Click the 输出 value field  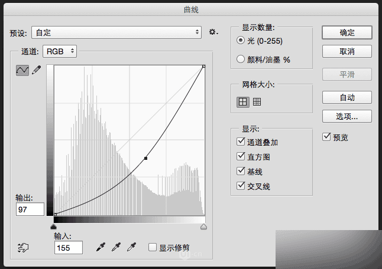(x=30, y=209)
